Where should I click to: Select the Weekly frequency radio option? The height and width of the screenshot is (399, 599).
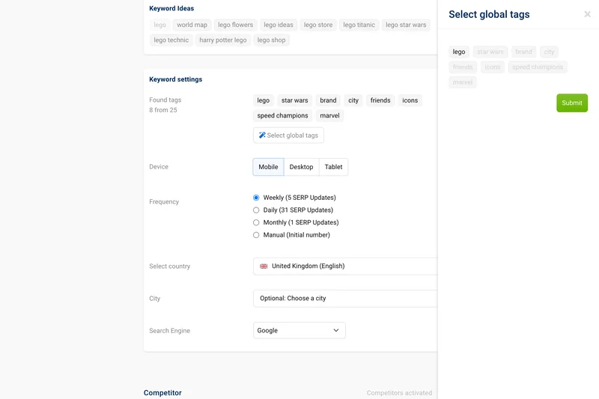256,198
